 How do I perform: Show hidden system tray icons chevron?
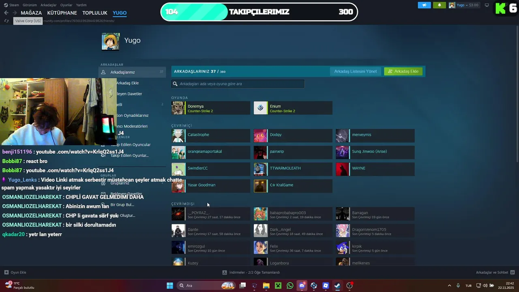[449, 286]
